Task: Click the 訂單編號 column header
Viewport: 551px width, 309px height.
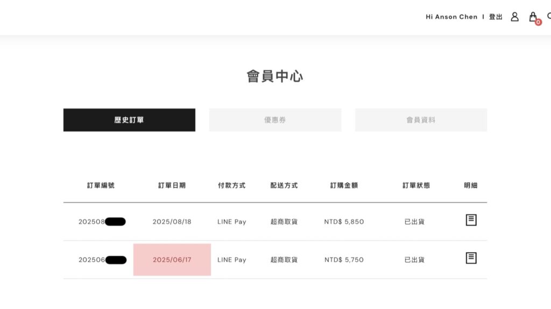Action: tap(101, 185)
